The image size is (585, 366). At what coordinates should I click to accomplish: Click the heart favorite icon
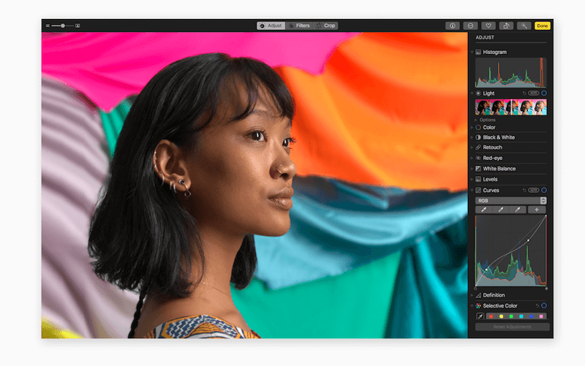point(488,26)
